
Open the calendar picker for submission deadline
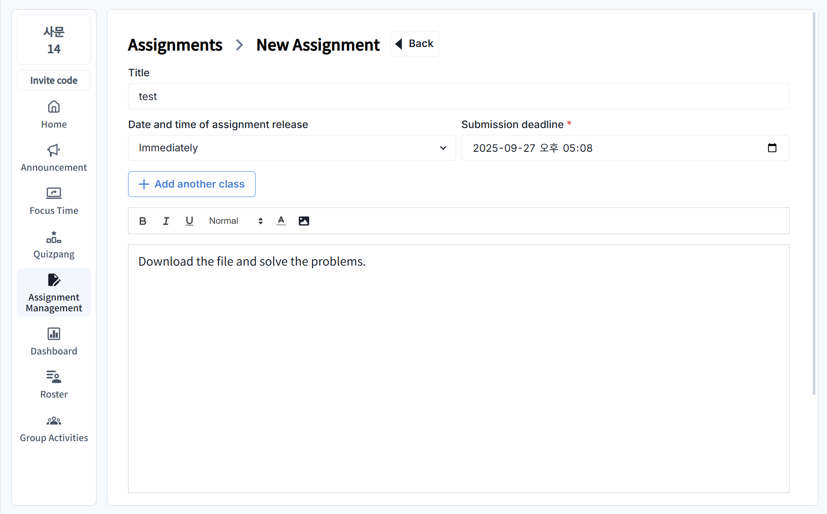tap(772, 148)
